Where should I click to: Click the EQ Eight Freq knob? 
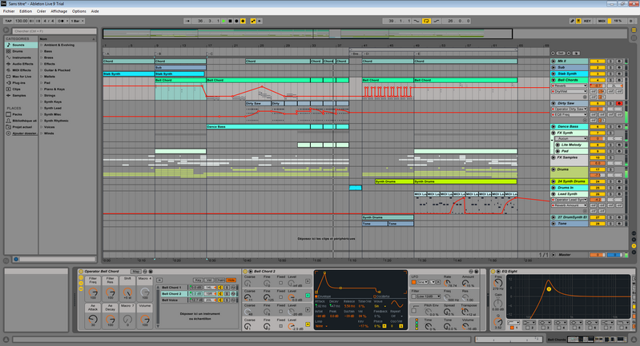pos(498,283)
